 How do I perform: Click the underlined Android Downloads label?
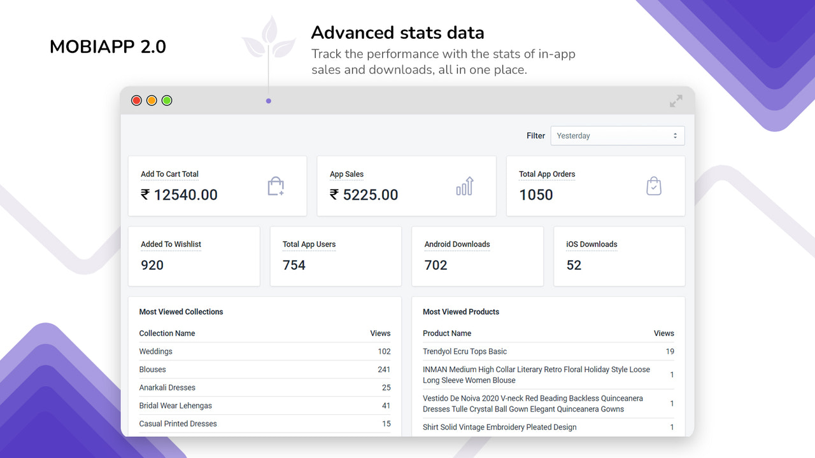point(457,244)
